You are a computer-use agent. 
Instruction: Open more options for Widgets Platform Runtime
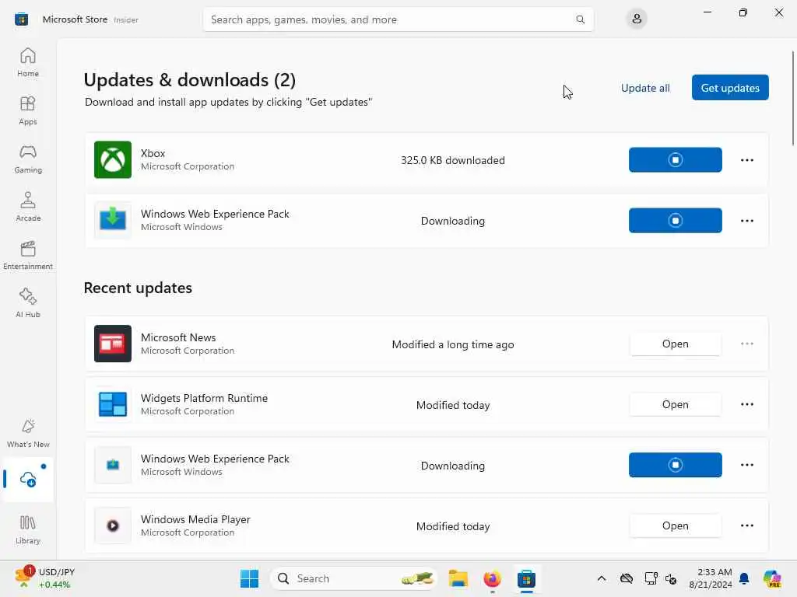pos(746,404)
